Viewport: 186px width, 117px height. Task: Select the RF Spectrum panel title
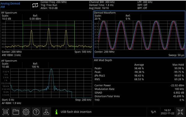point(9,13)
